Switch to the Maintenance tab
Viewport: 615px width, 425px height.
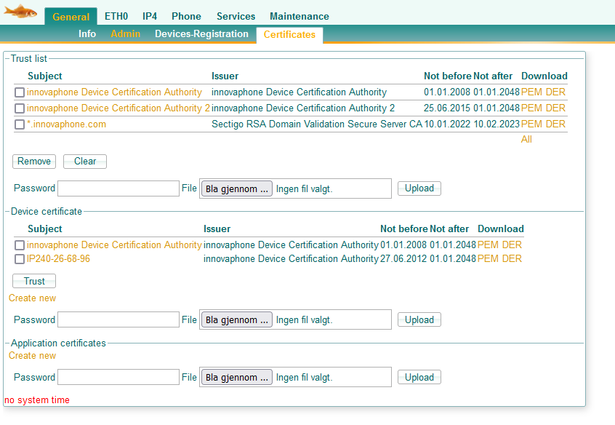pyautogui.click(x=300, y=16)
